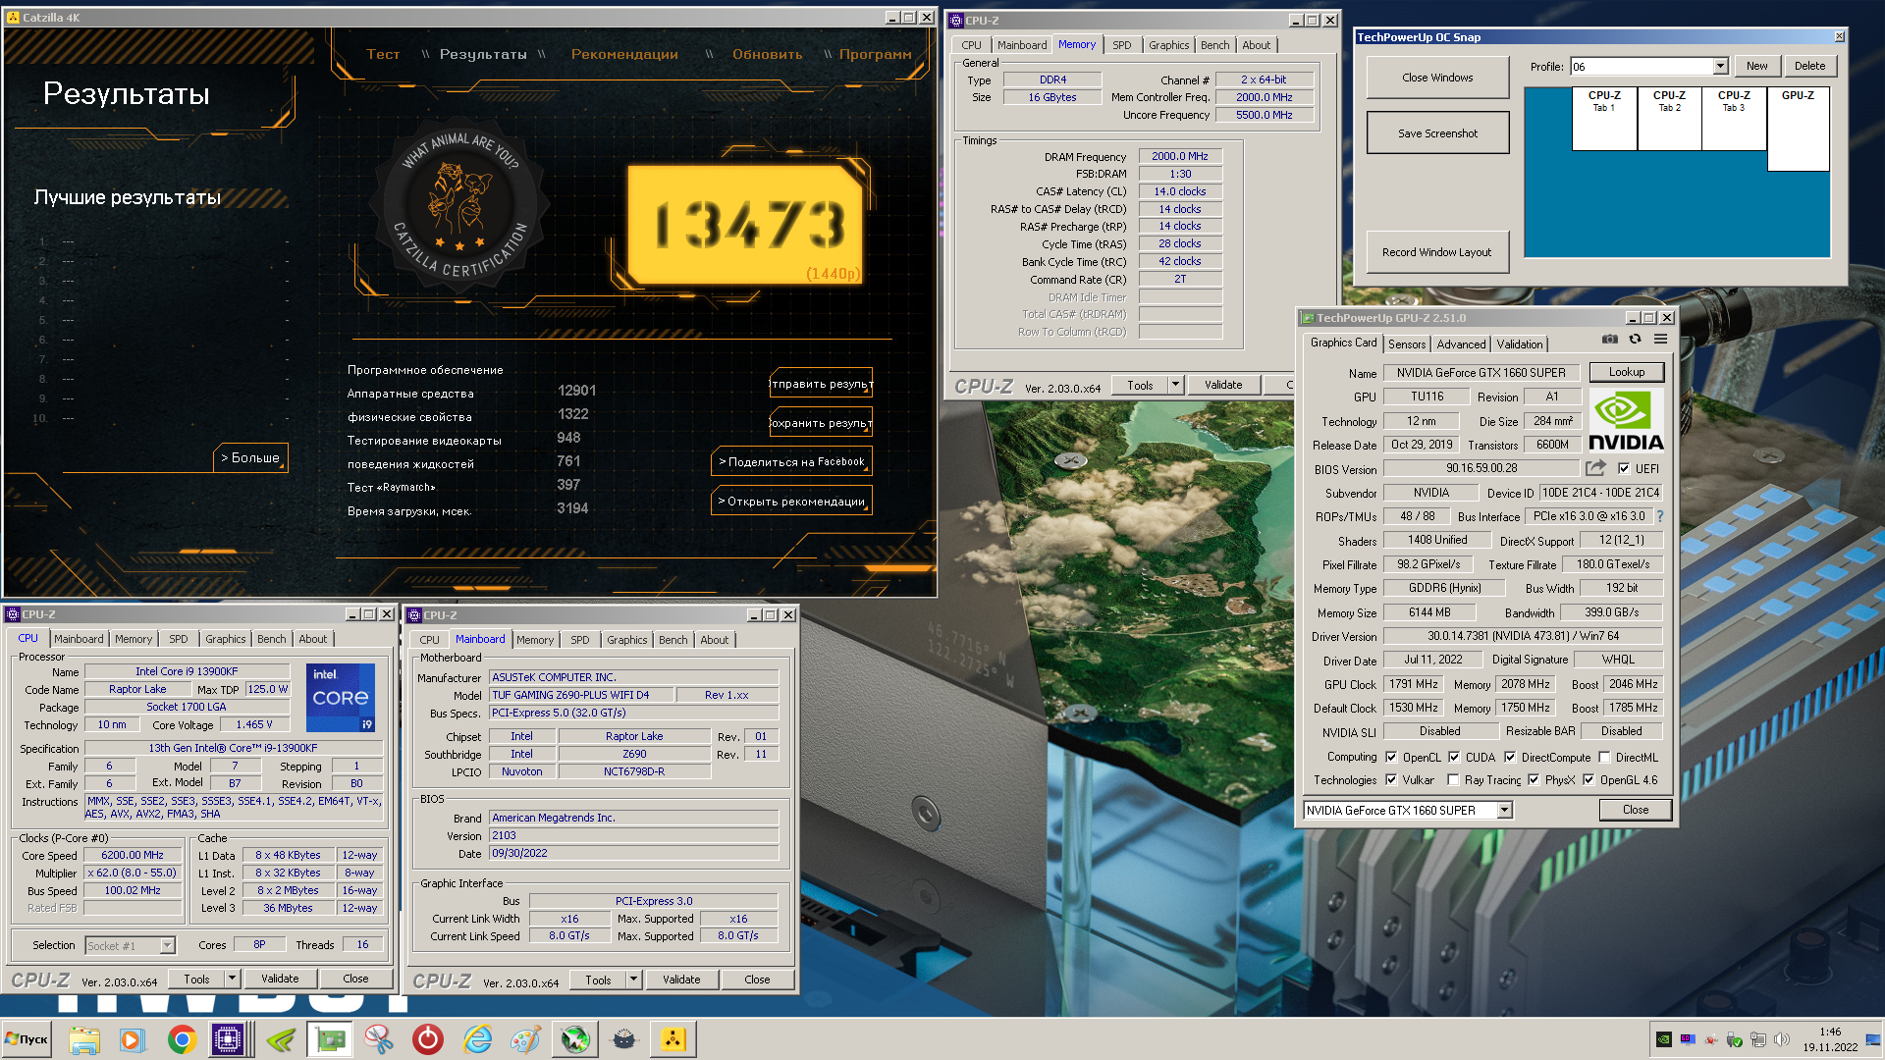This screenshot has height=1060, width=1885.
Task: Click Save Screenshot in OC Snap
Action: click(x=1437, y=133)
